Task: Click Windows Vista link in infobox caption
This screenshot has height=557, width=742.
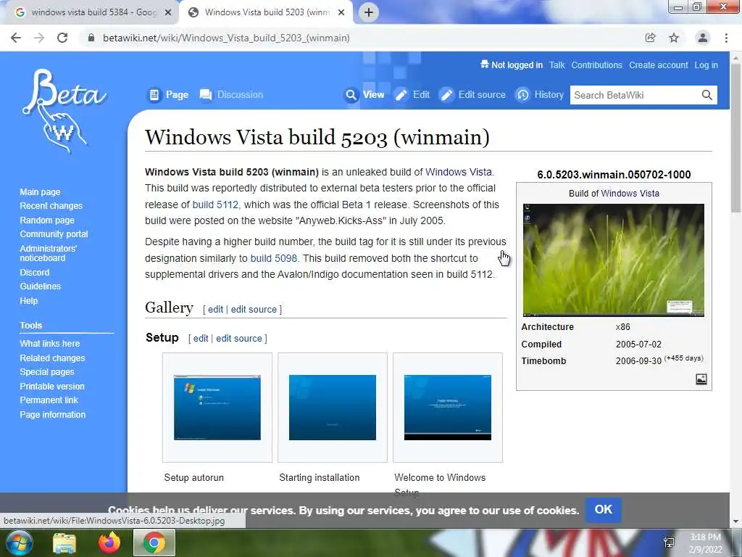Action: pos(630,193)
